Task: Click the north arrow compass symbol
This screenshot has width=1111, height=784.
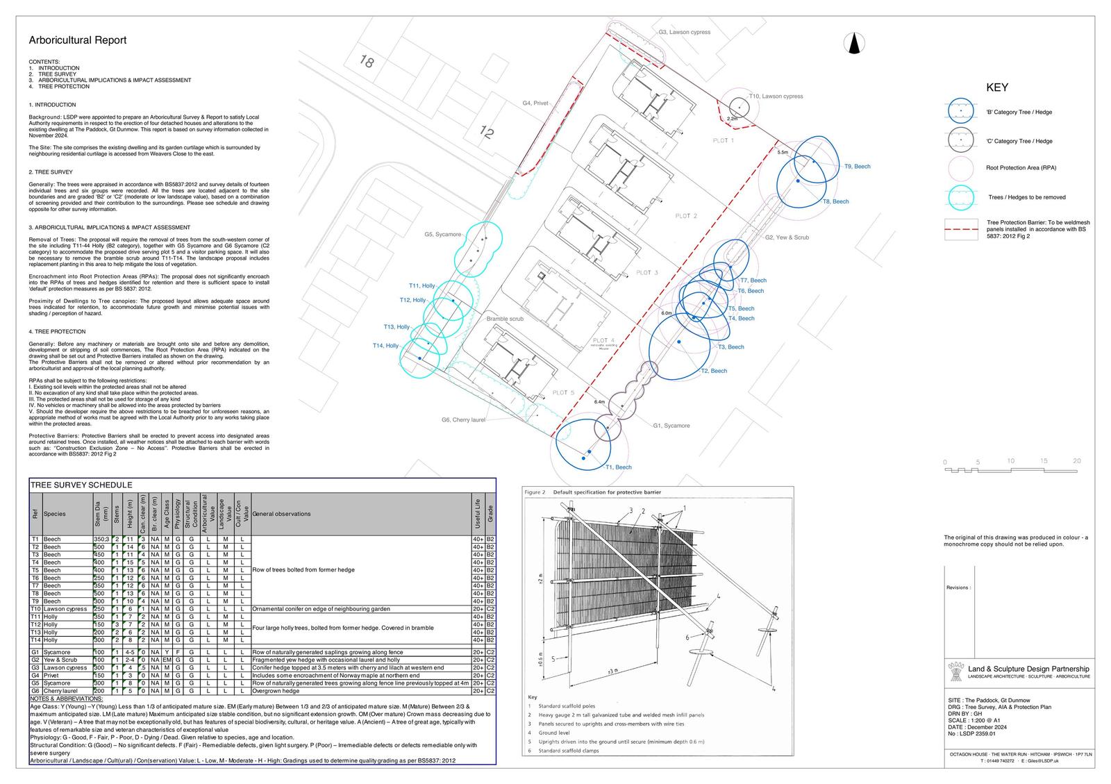Action: 855,43
